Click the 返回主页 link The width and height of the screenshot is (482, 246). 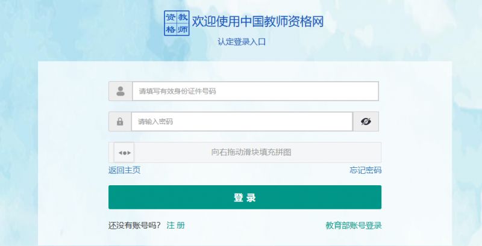(x=125, y=170)
